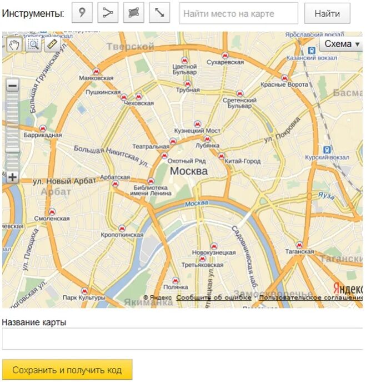Focus the Найти место на карте field
The height and width of the screenshot is (382, 366).
pyautogui.click(x=238, y=13)
